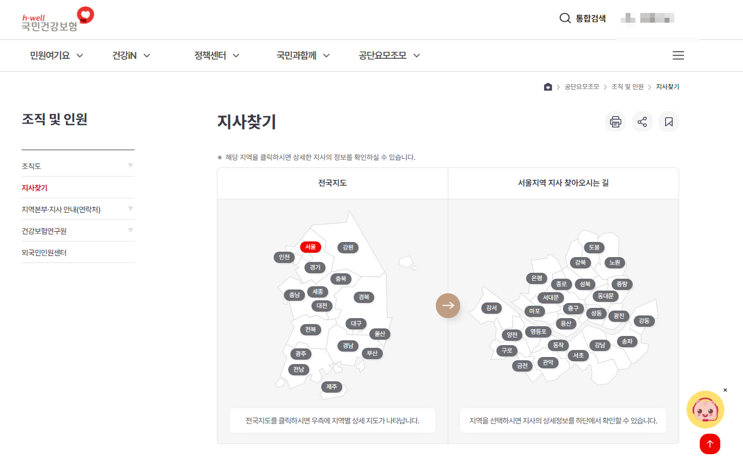This screenshot has height=458, width=743.
Task: Select 전북 on the national map
Action: point(310,329)
